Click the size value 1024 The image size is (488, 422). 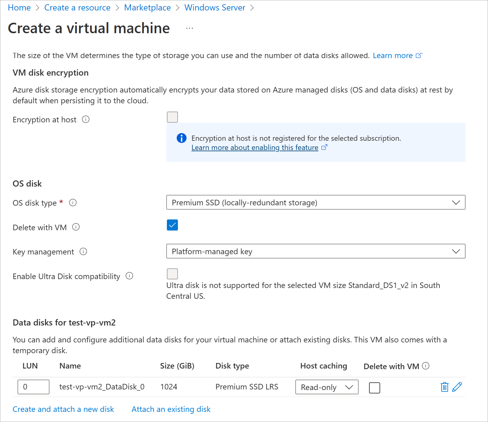pyautogui.click(x=169, y=387)
